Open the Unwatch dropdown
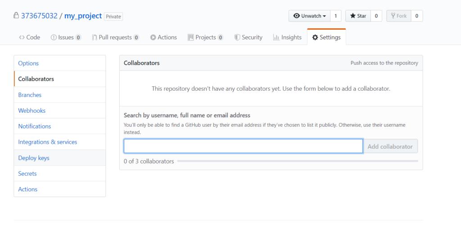The height and width of the screenshot is (230, 461). [x=310, y=16]
